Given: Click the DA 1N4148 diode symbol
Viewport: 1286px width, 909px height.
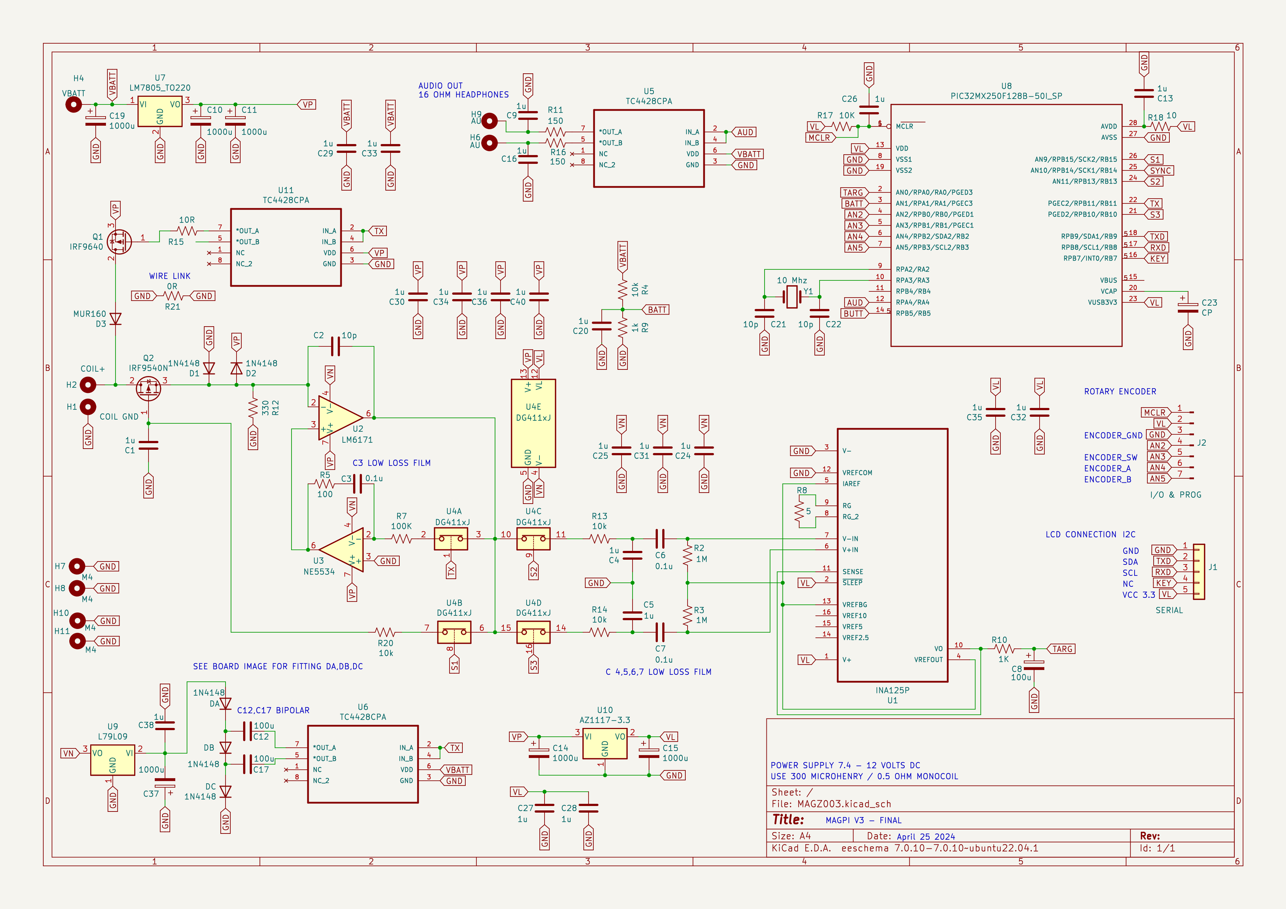Looking at the screenshot, I should tap(225, 704).
